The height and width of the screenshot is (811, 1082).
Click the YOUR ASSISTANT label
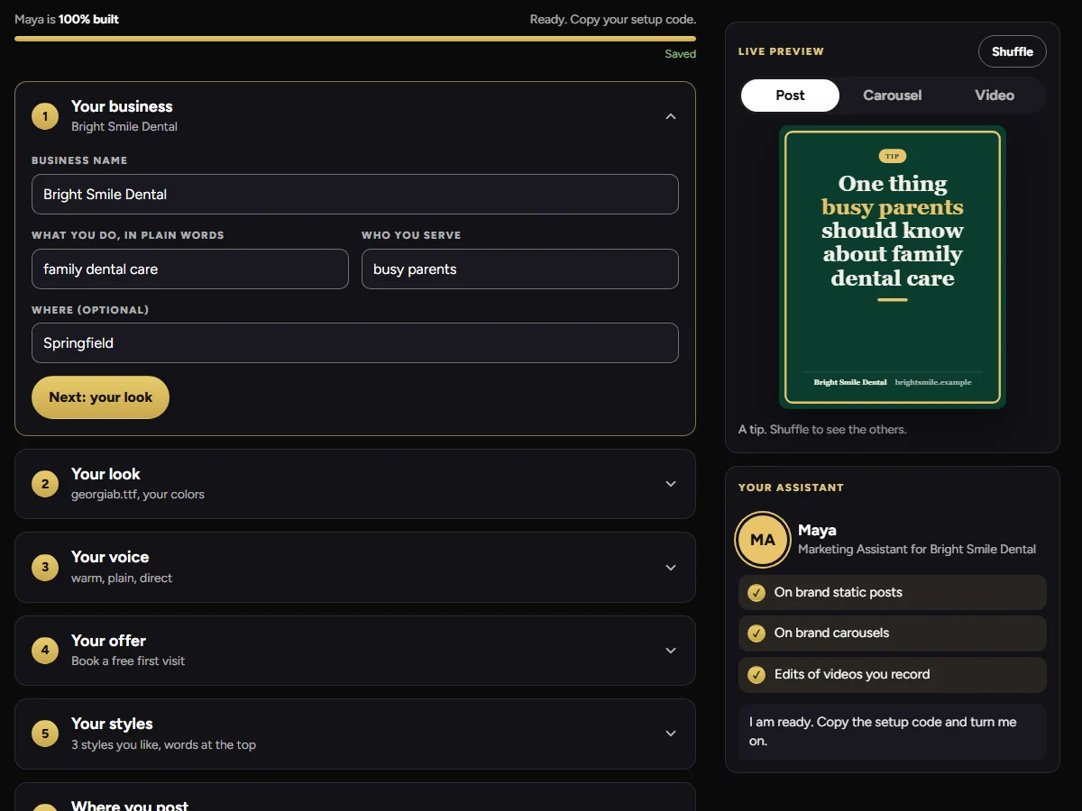(x=791, y=488)
